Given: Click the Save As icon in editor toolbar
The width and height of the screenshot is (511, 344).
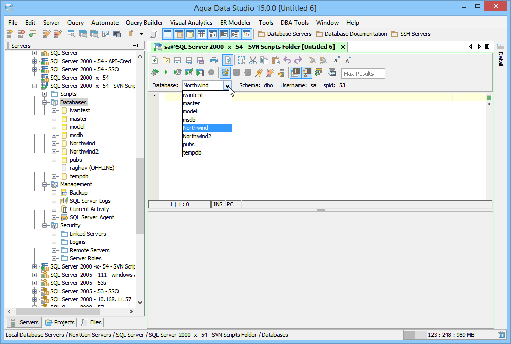Looking at the screenshot, I should 189,60.
